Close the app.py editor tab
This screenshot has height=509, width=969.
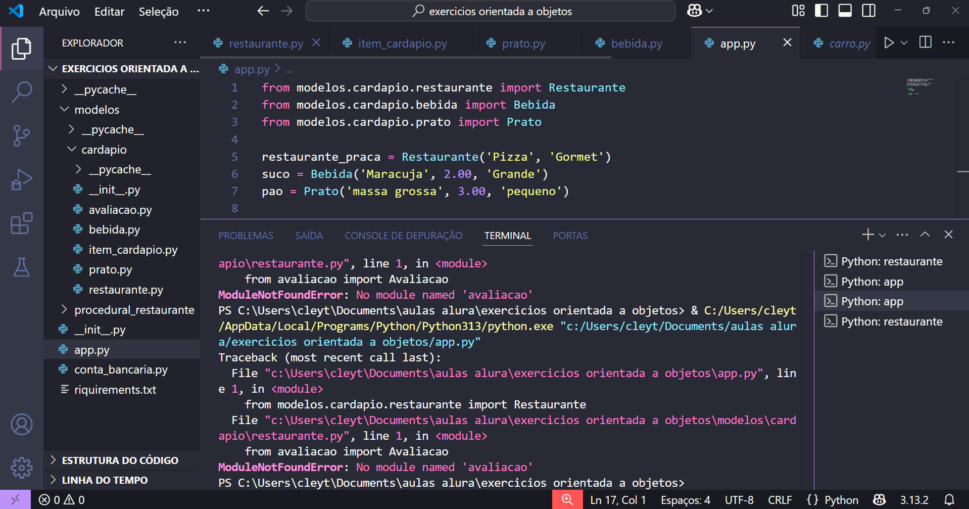[787, 43]
